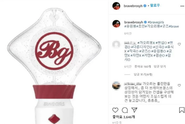Share post via paper plane icon

coord(134,110)
